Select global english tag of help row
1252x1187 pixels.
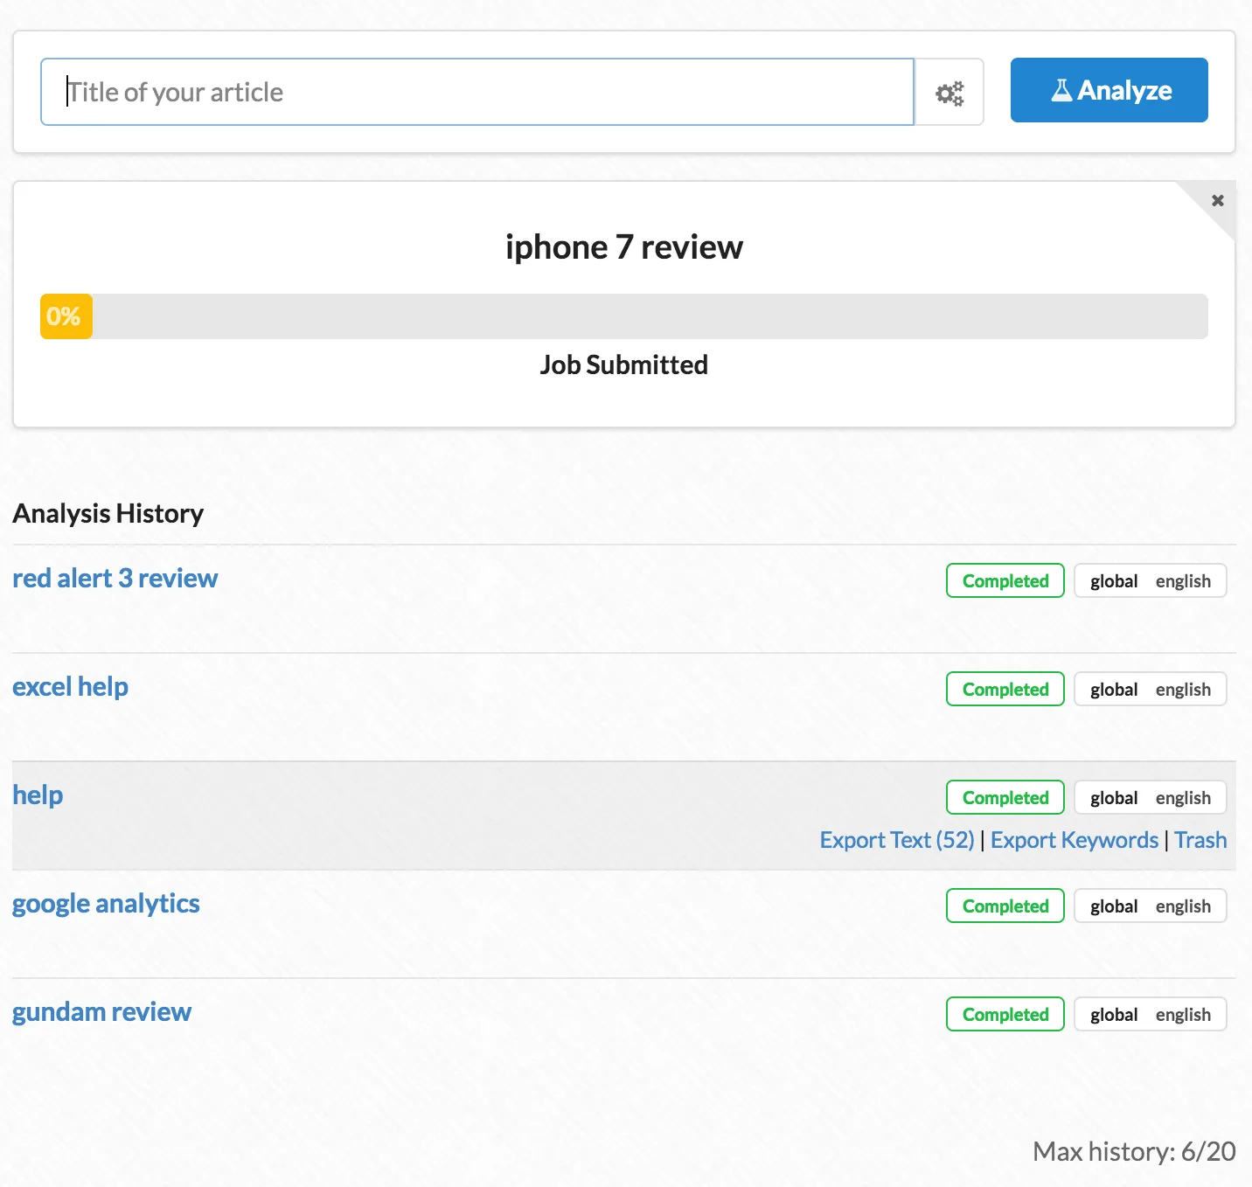pos(1151,797)
